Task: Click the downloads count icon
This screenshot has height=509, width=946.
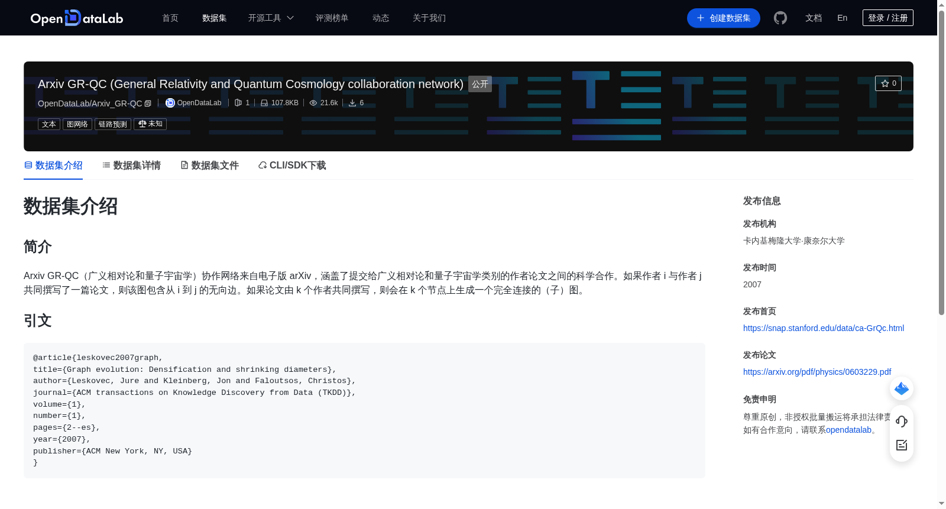Action: [x=352, y=103]
